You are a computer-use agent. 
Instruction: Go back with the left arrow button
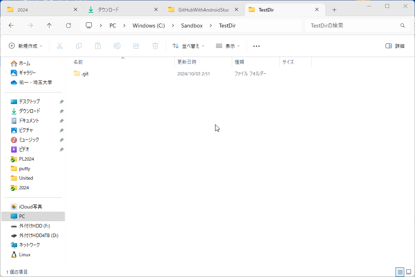(x=11, y=26)
